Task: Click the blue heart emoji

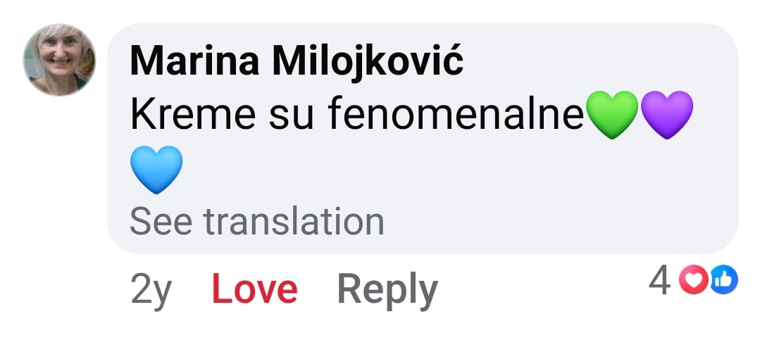Action: tap(156, 169)
